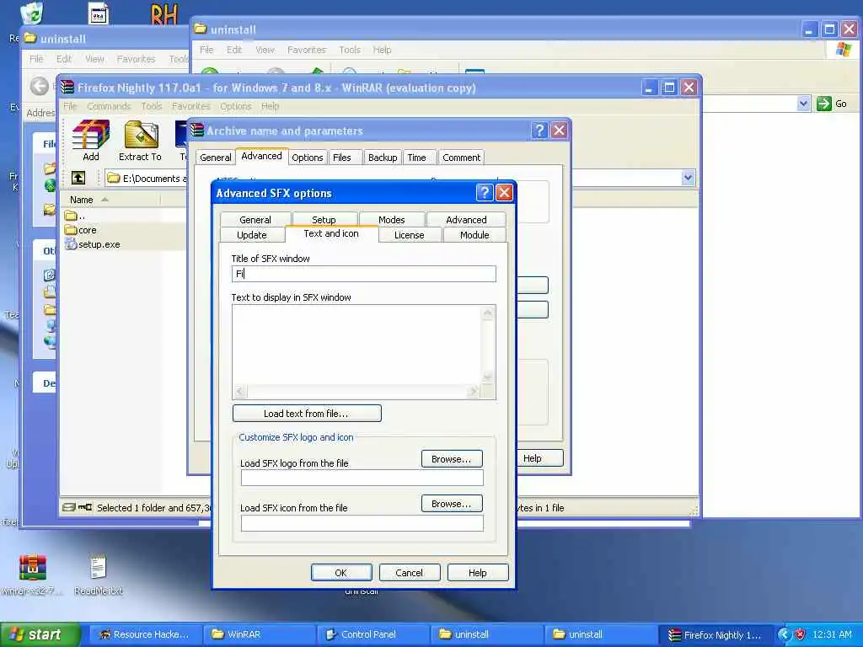This screenshot has width=863, height=647.
Task: Switch to Resource Hacker taskbar button
Action: [x=145, y=634]
